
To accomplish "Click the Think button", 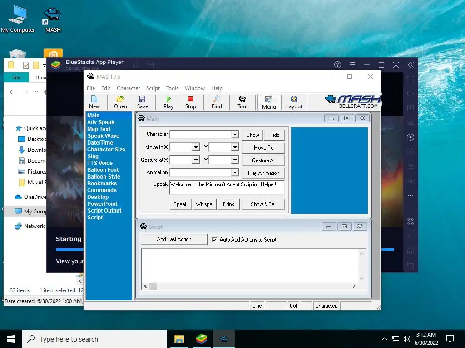I will pyautogui.click(x=228, y=204).
